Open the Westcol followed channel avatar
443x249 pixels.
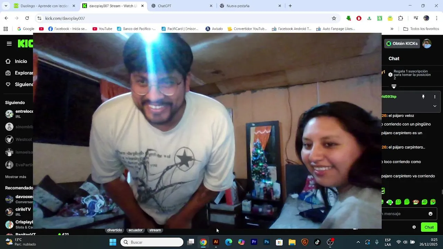[x=9, y=139]
